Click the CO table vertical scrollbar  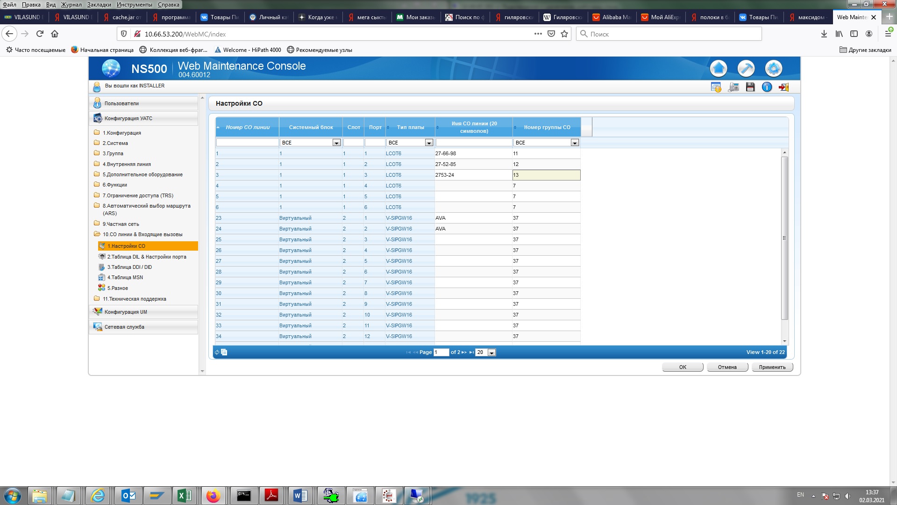click(x=784, y=238)
